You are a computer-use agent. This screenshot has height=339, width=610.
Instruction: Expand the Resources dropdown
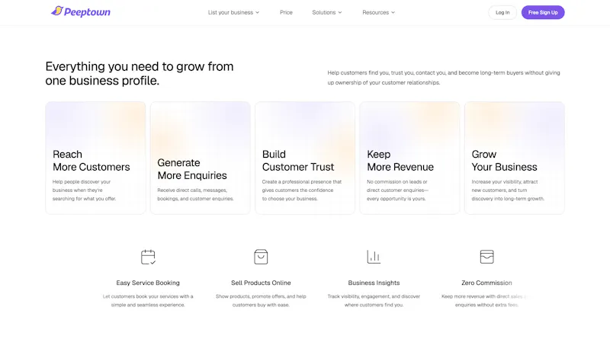click(378, 12)
